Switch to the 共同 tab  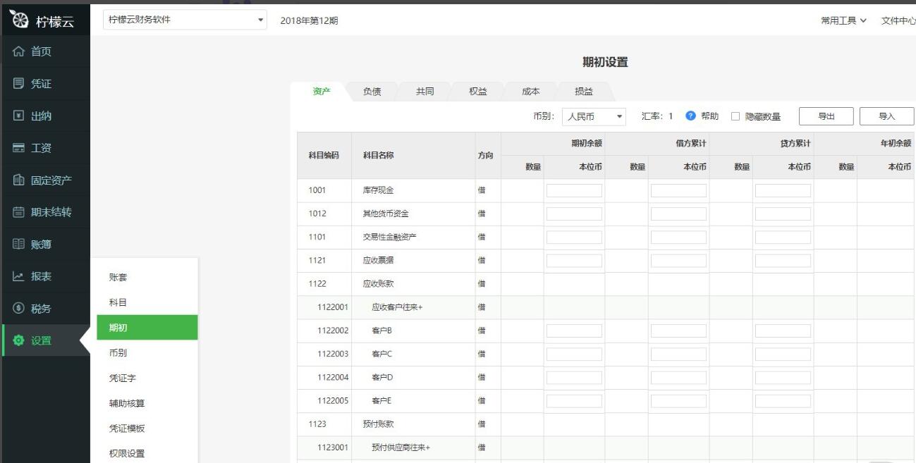click(x=425, y=92)
